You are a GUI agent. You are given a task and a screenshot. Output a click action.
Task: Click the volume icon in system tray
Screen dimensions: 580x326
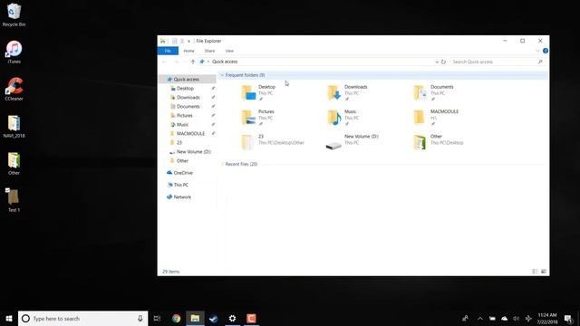(x=516, y=318)
